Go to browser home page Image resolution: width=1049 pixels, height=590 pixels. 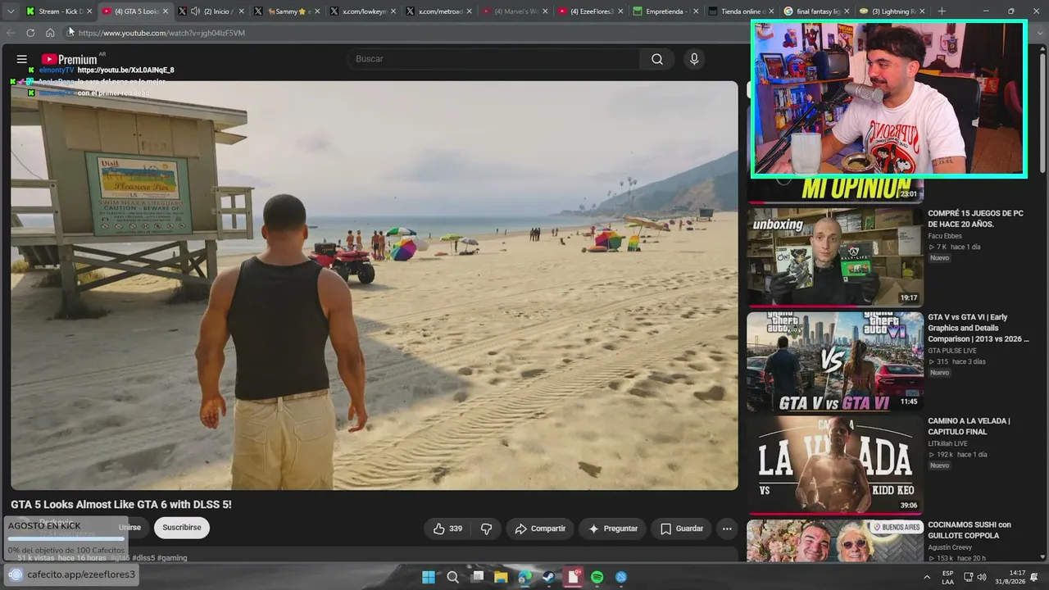[x=50, y=33]
